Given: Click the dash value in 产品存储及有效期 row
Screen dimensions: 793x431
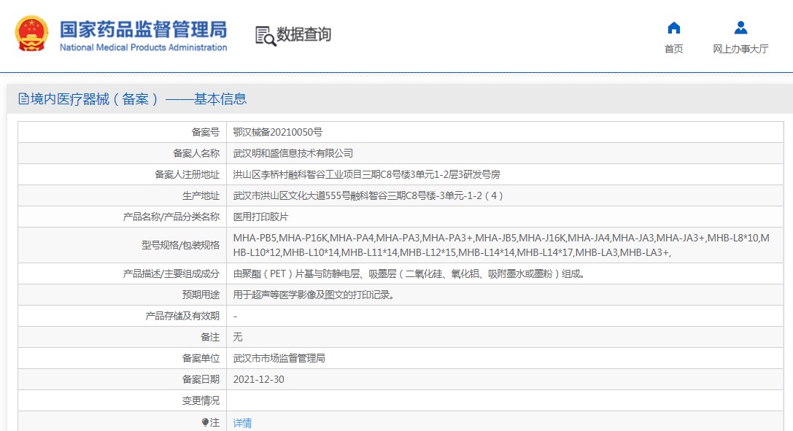Looking at the screenshot, I should click(x=235, y=317).
